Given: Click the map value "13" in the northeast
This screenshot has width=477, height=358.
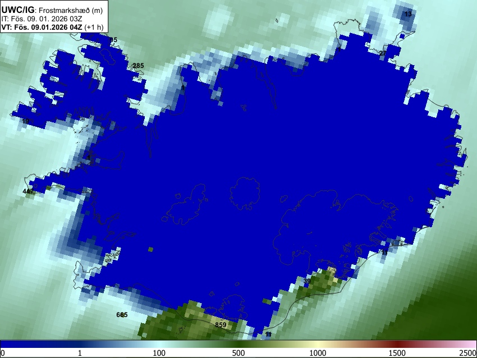Looking at the screenshot, I should click(408, 13).
